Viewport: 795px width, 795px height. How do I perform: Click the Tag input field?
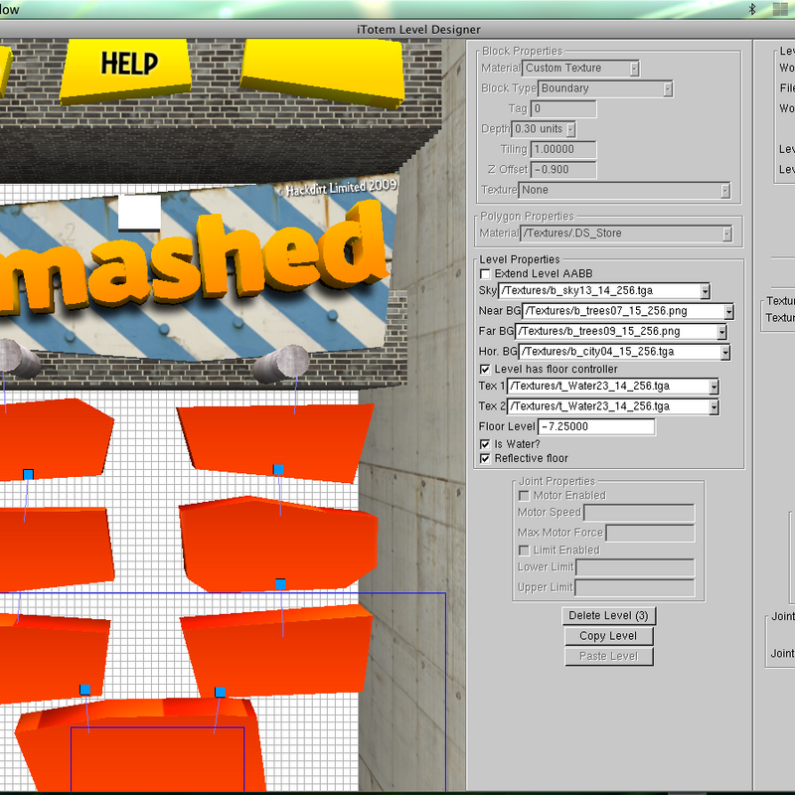(x=563, y=108)
